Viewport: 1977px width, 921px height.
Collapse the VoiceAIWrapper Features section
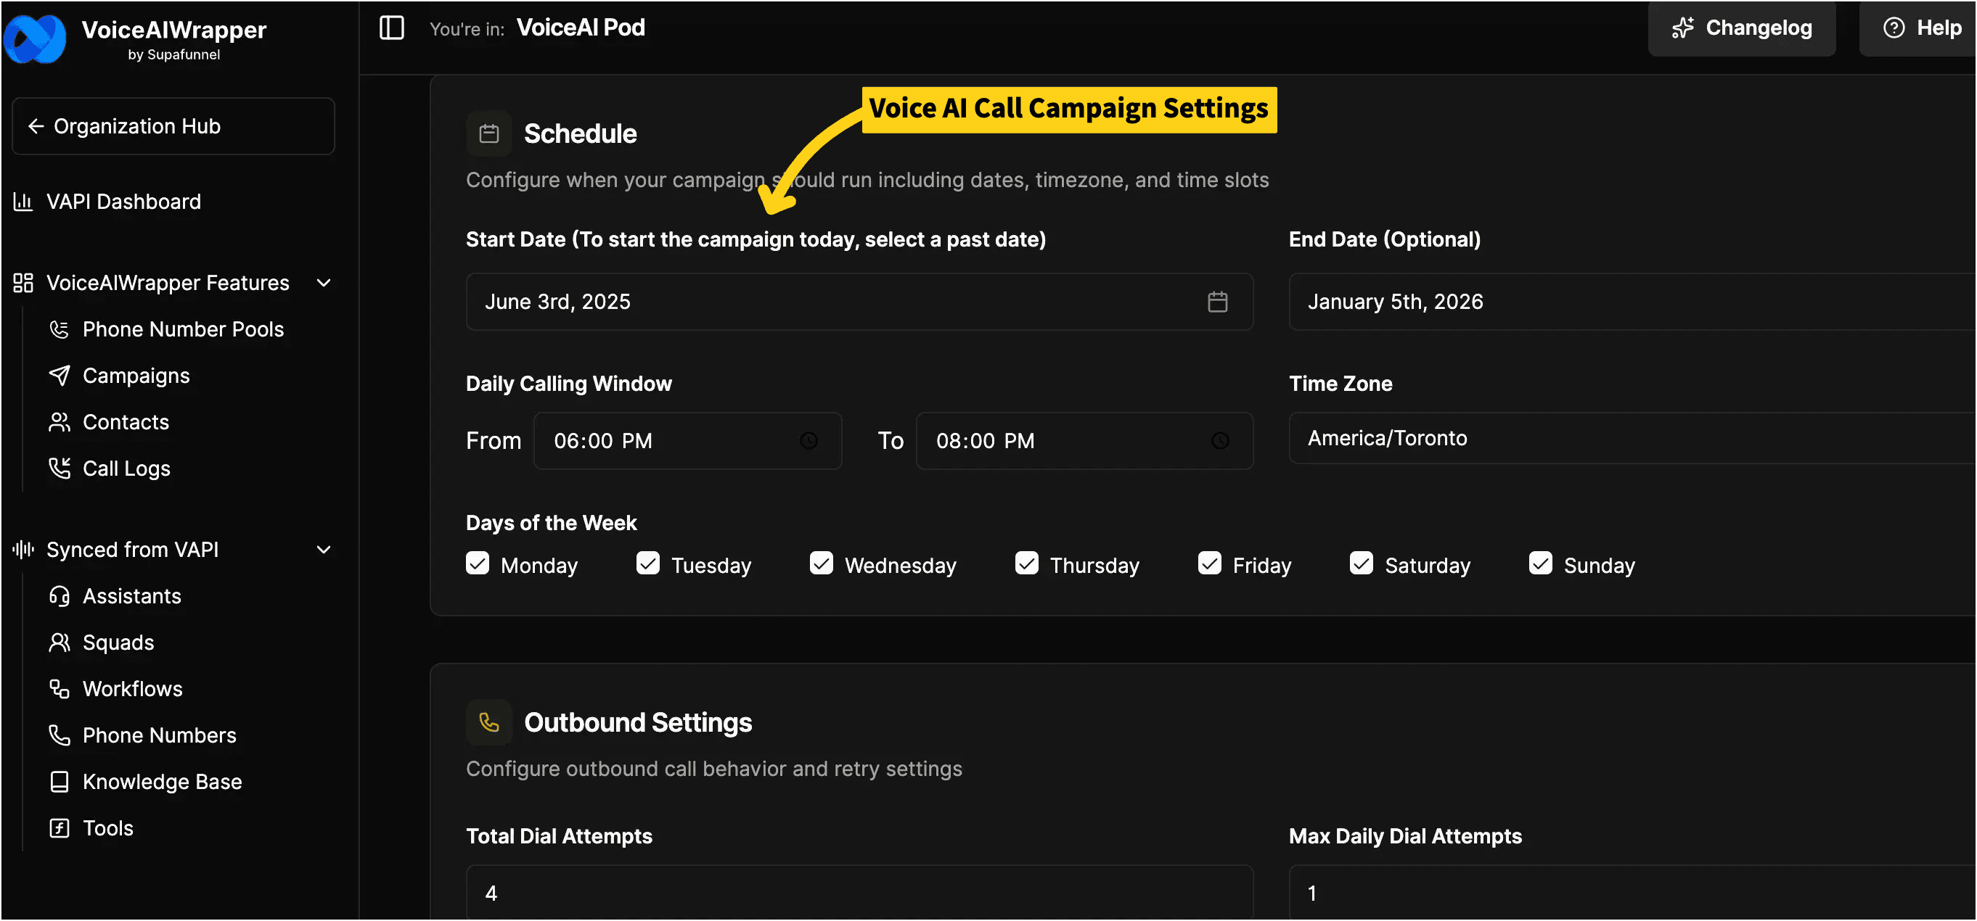tap(323, 282)
